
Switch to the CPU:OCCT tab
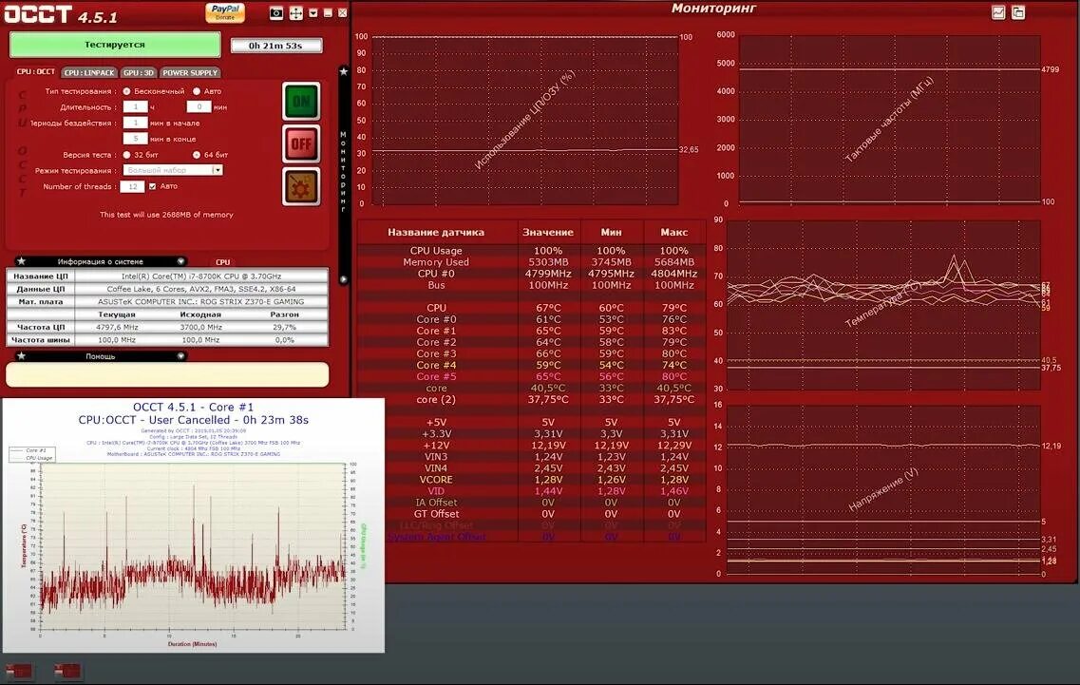[x=36, y=71]
